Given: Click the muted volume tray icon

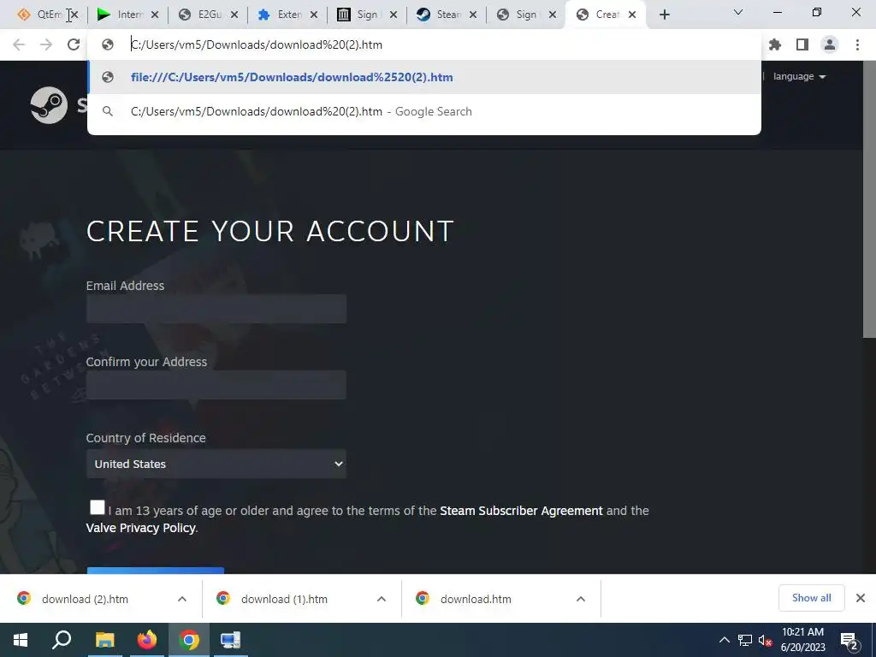Looking at the screenshot, I should [766, 640].
